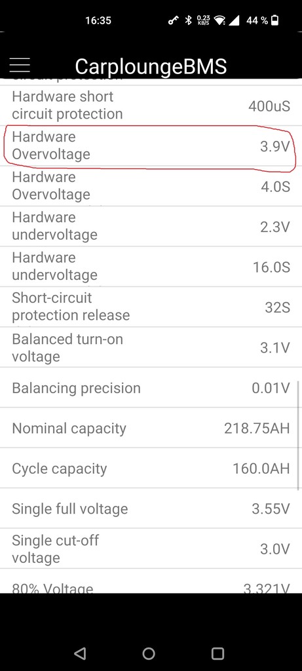Image resolution: width=302 pixels, height=671 pixels.
Task: Edit Cycle capacity 160.0AH
Action: coord(151,468)
